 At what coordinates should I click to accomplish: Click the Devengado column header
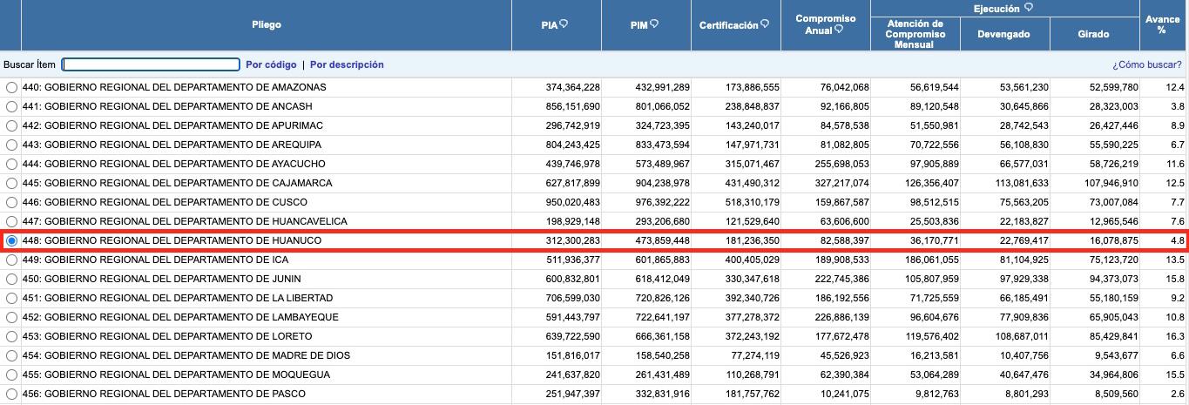[1004, 34]
